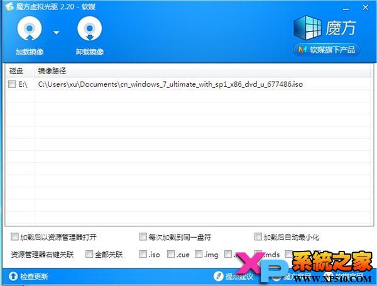
Task: Tick the .img association checkbox
Action: pyautogui.click(x=199, y=254)
